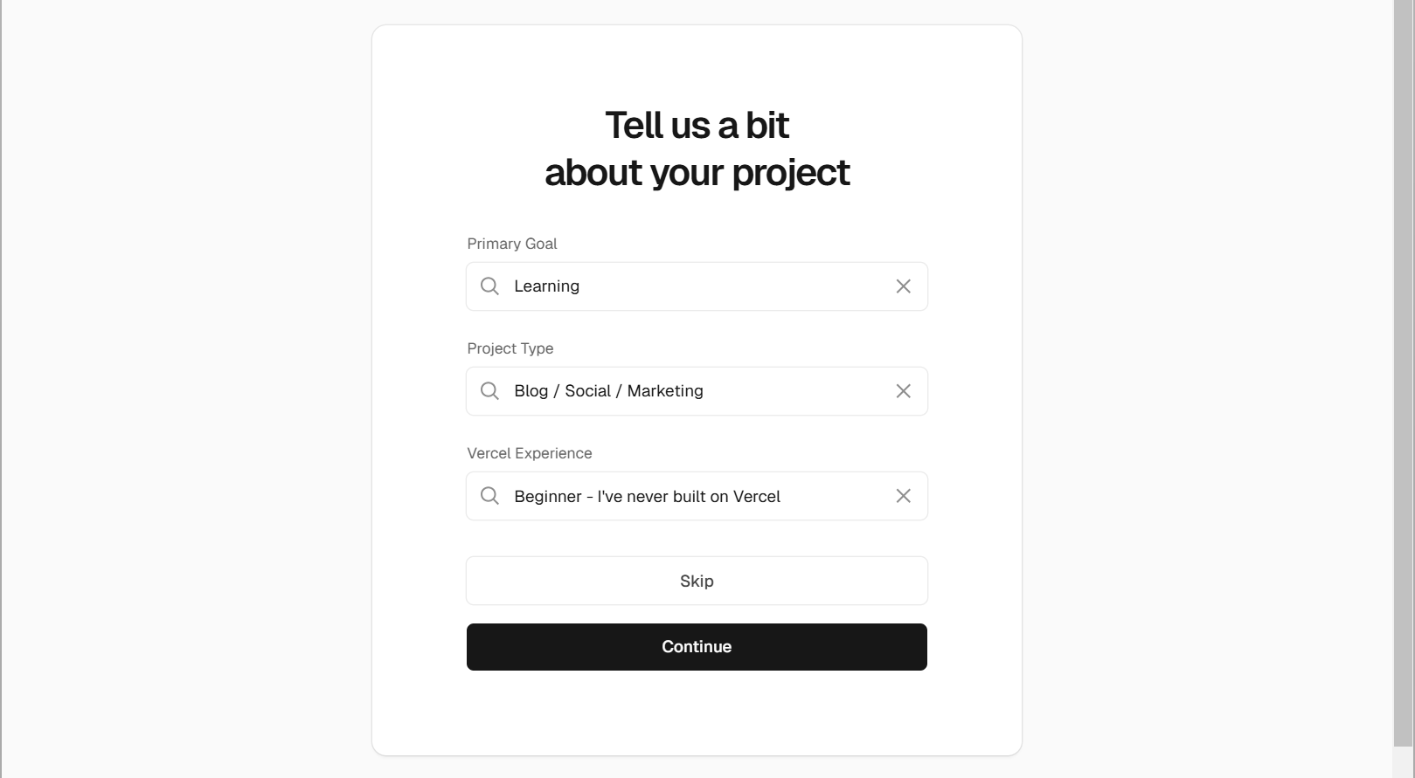The height and width of the screenshot is (778, 1415).
Task: Clear the Project Type selection with X
Action: click(903, 391)
